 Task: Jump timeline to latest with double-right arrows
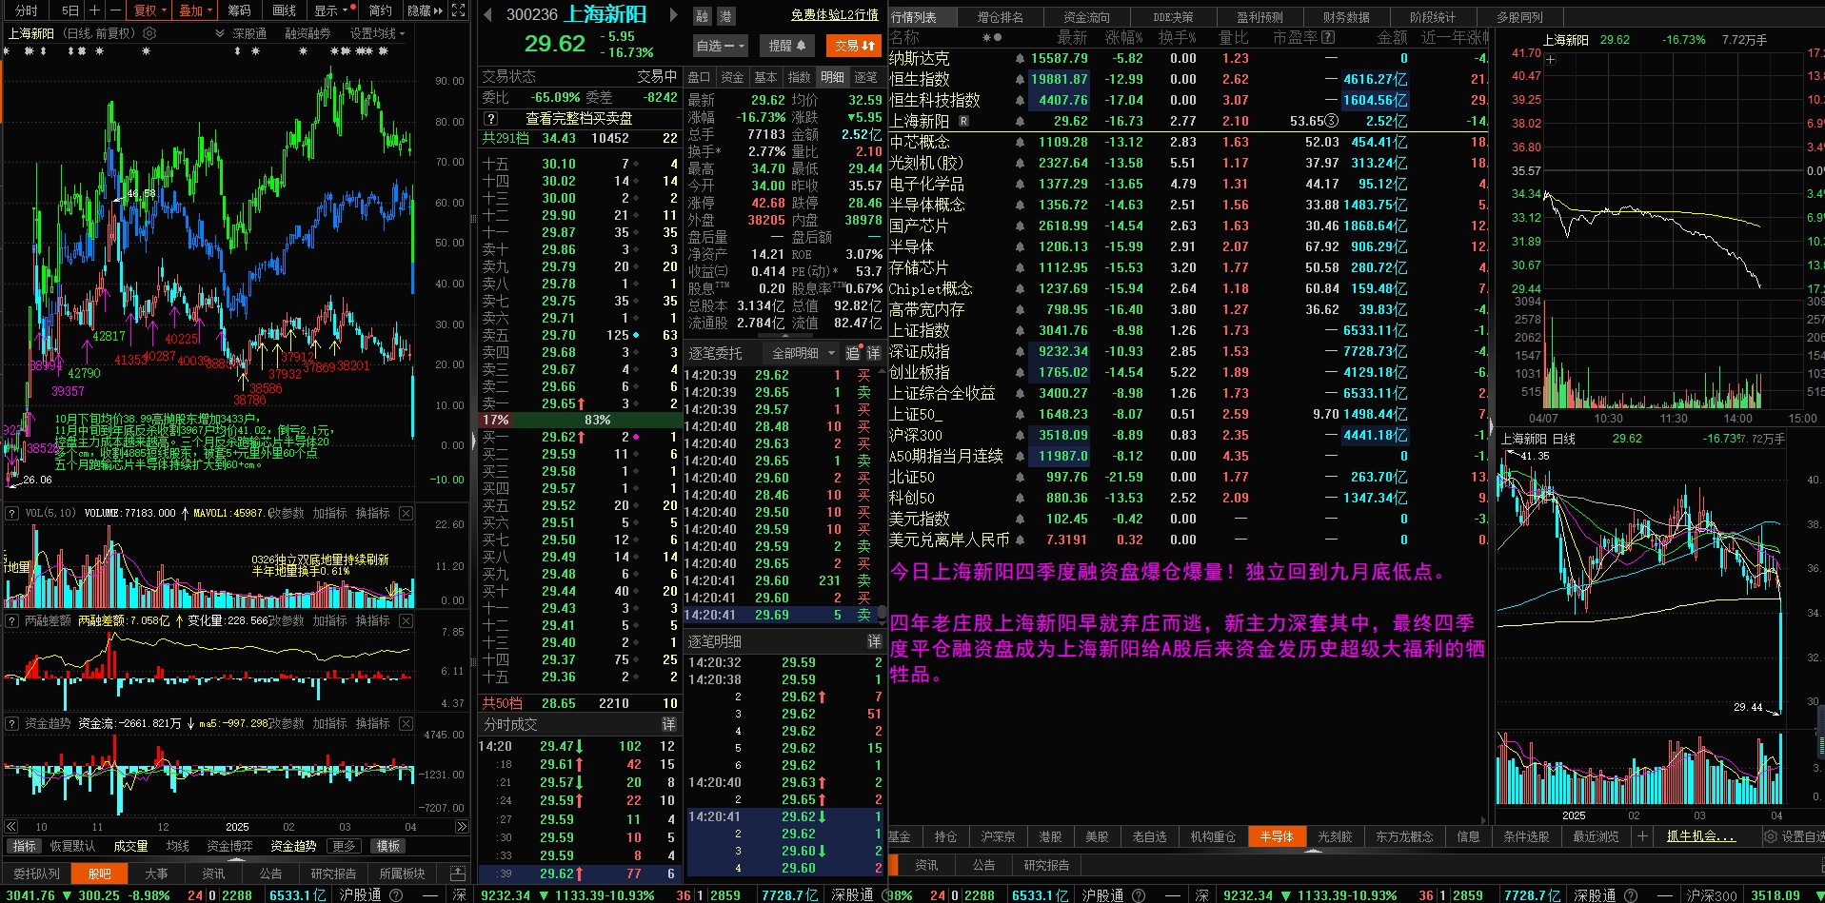point(462,827)
